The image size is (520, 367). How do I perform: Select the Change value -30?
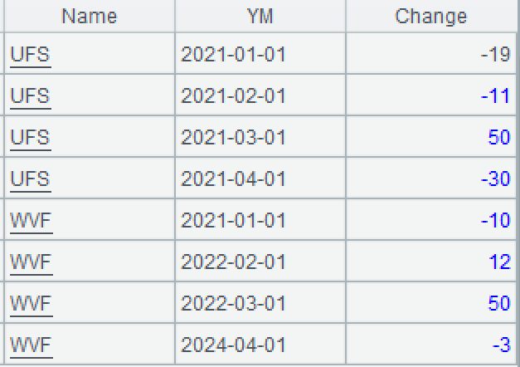495,179
